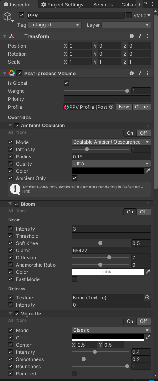
Task: Toggle the Vignette Rounded value checkbox
Action: click(x=74, y=373)
